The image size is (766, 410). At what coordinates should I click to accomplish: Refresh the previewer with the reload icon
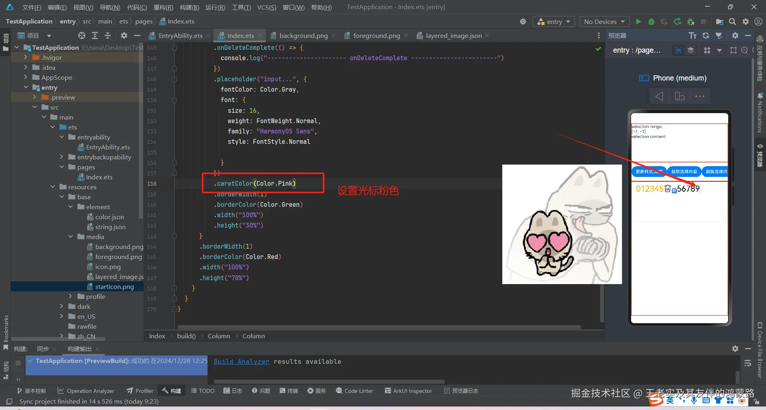coord(706,35)
